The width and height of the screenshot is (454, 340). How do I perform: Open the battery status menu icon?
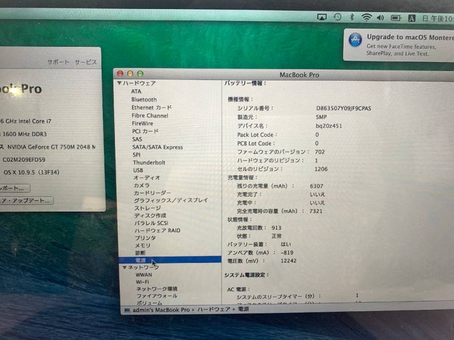click(x=396, y=18)
